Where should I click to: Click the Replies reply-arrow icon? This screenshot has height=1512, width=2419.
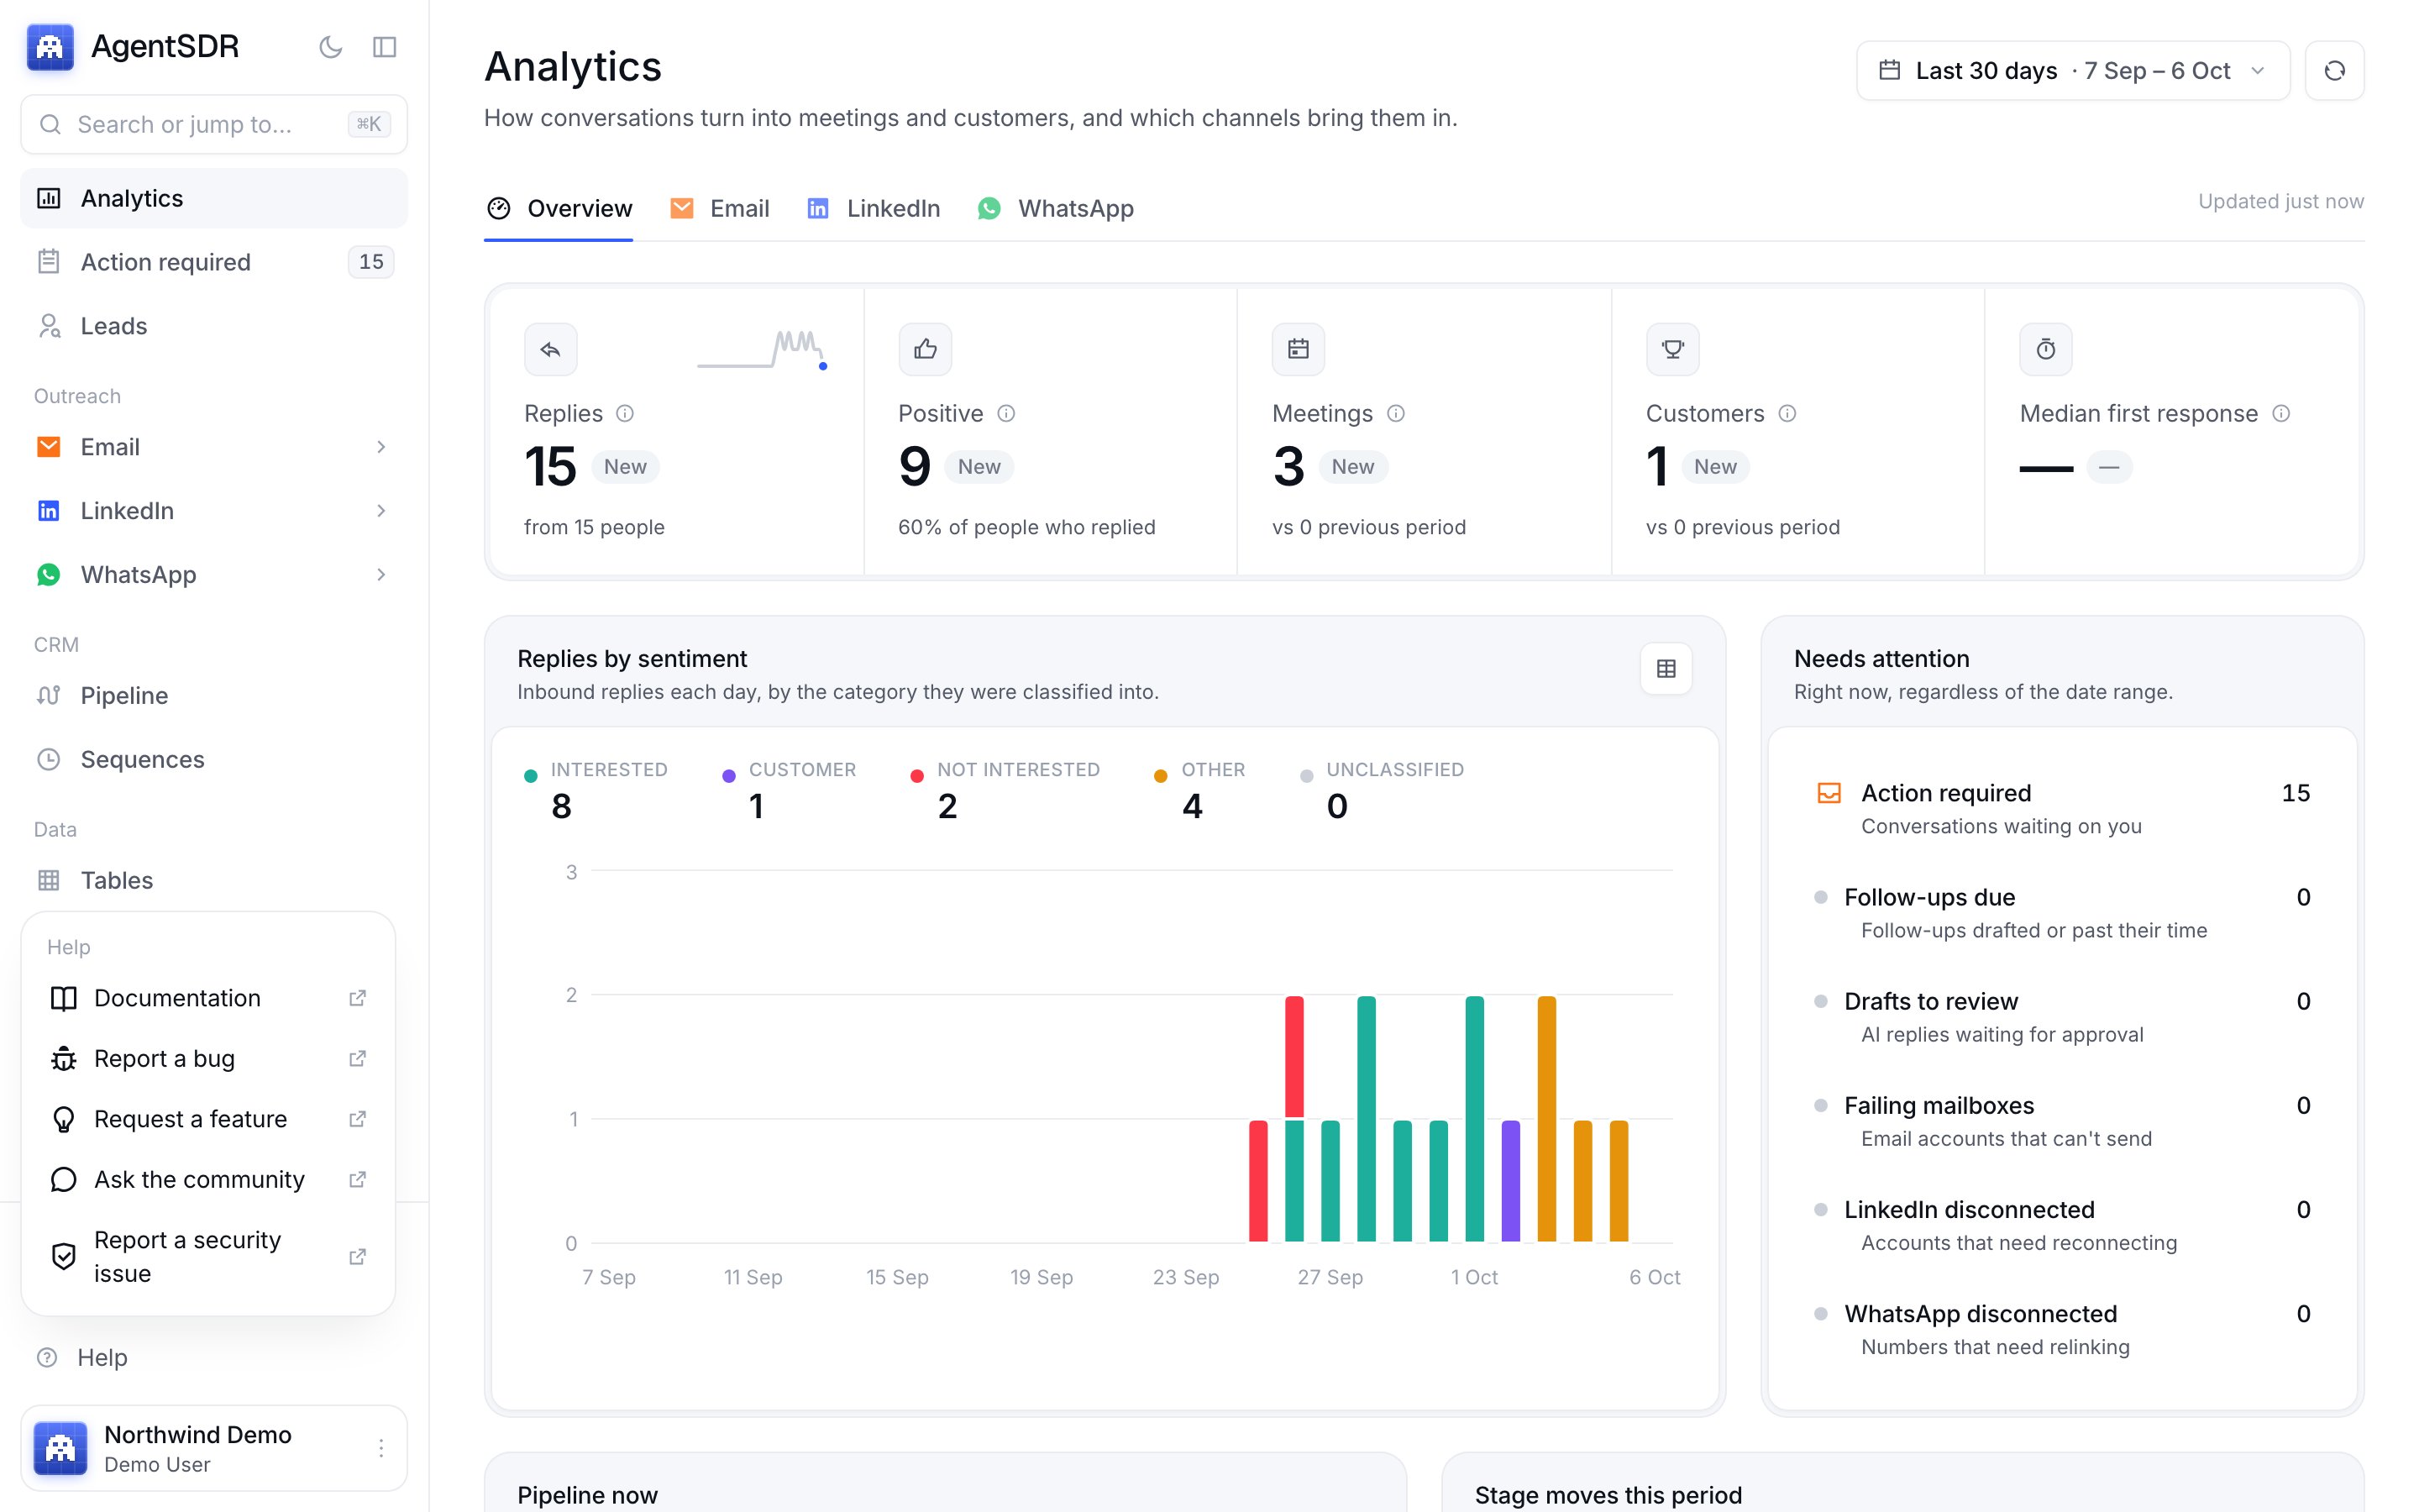coord(551,349)
